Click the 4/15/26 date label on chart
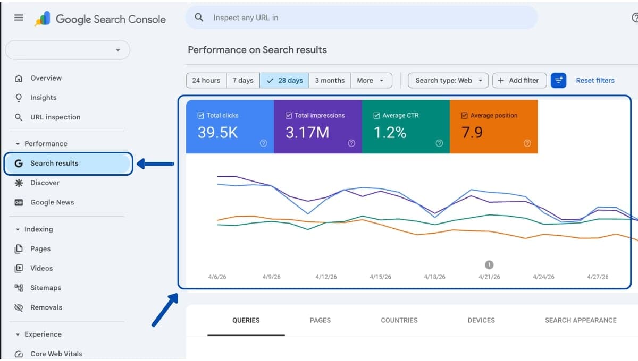638x361 pixels. [x=381, y=277]
